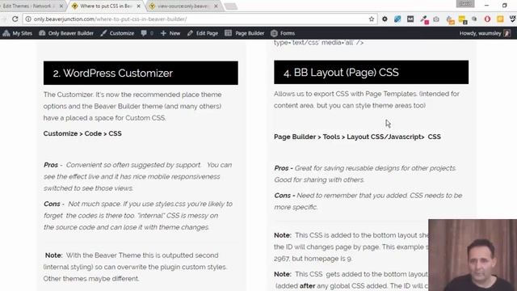Open the comments bubble in admin bar
The width and height of the screenshot is (517, 291).
coord(147,33)
